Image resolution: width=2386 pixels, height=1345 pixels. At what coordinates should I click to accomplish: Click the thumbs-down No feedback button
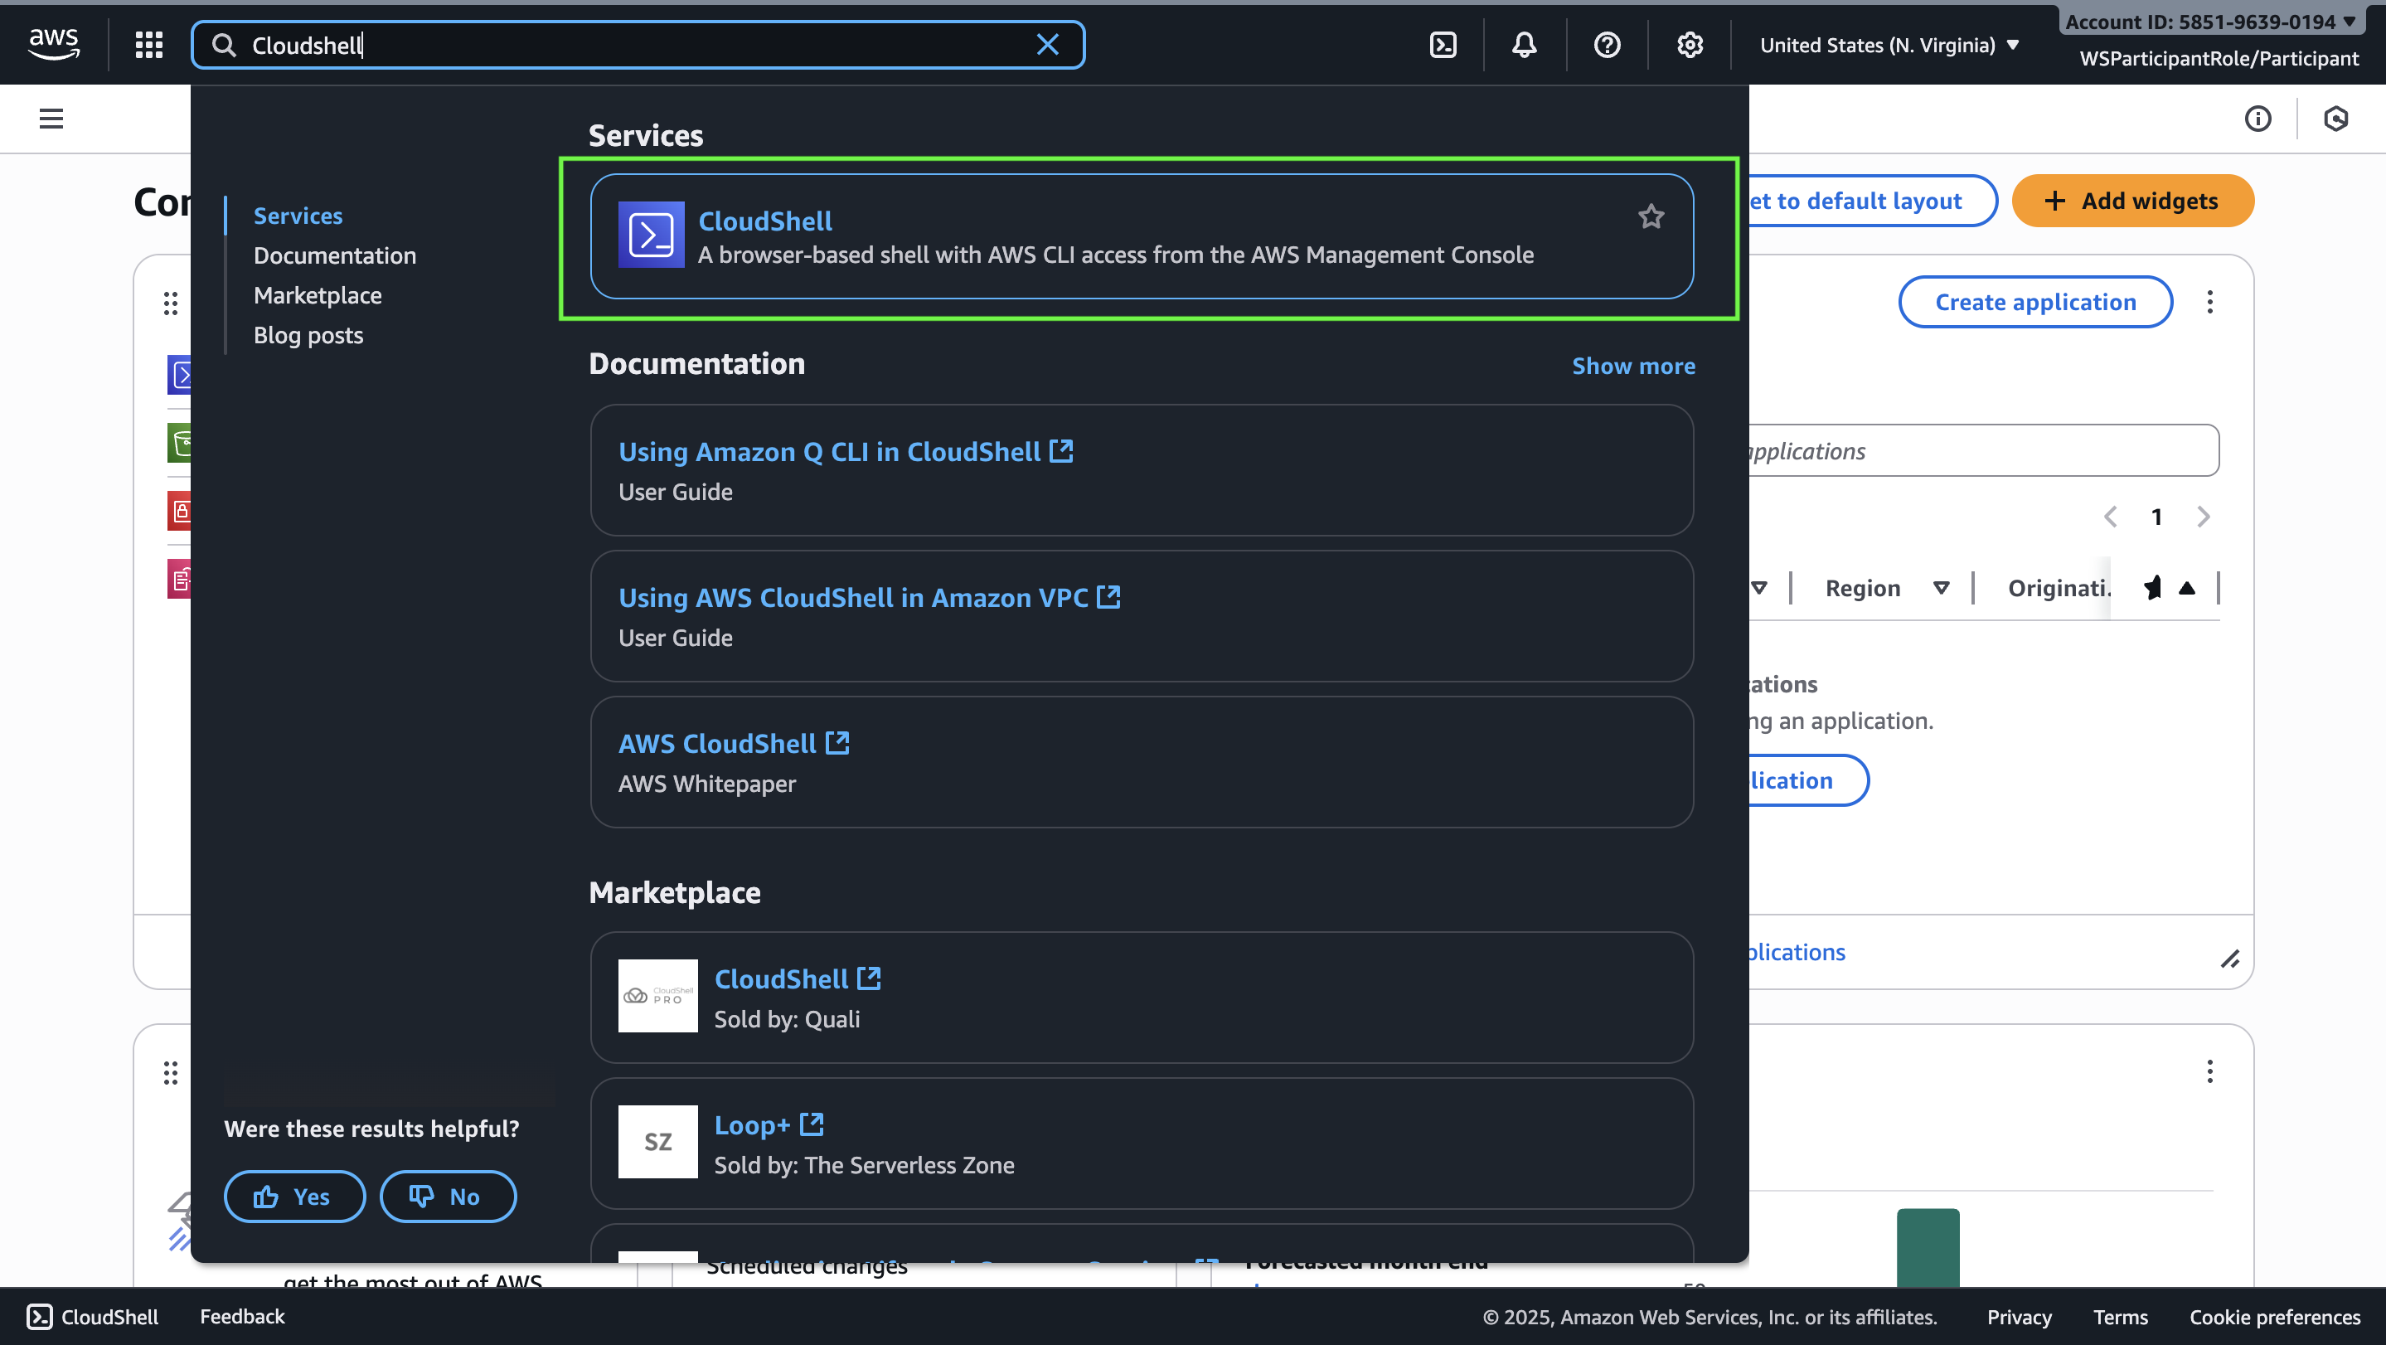(449, 1196)
